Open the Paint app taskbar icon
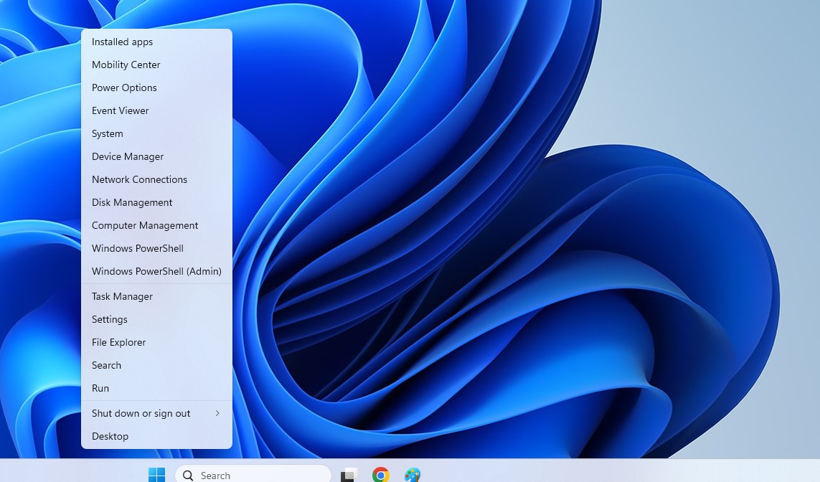The height and width of the screenshot is (482, 820). 413,475
